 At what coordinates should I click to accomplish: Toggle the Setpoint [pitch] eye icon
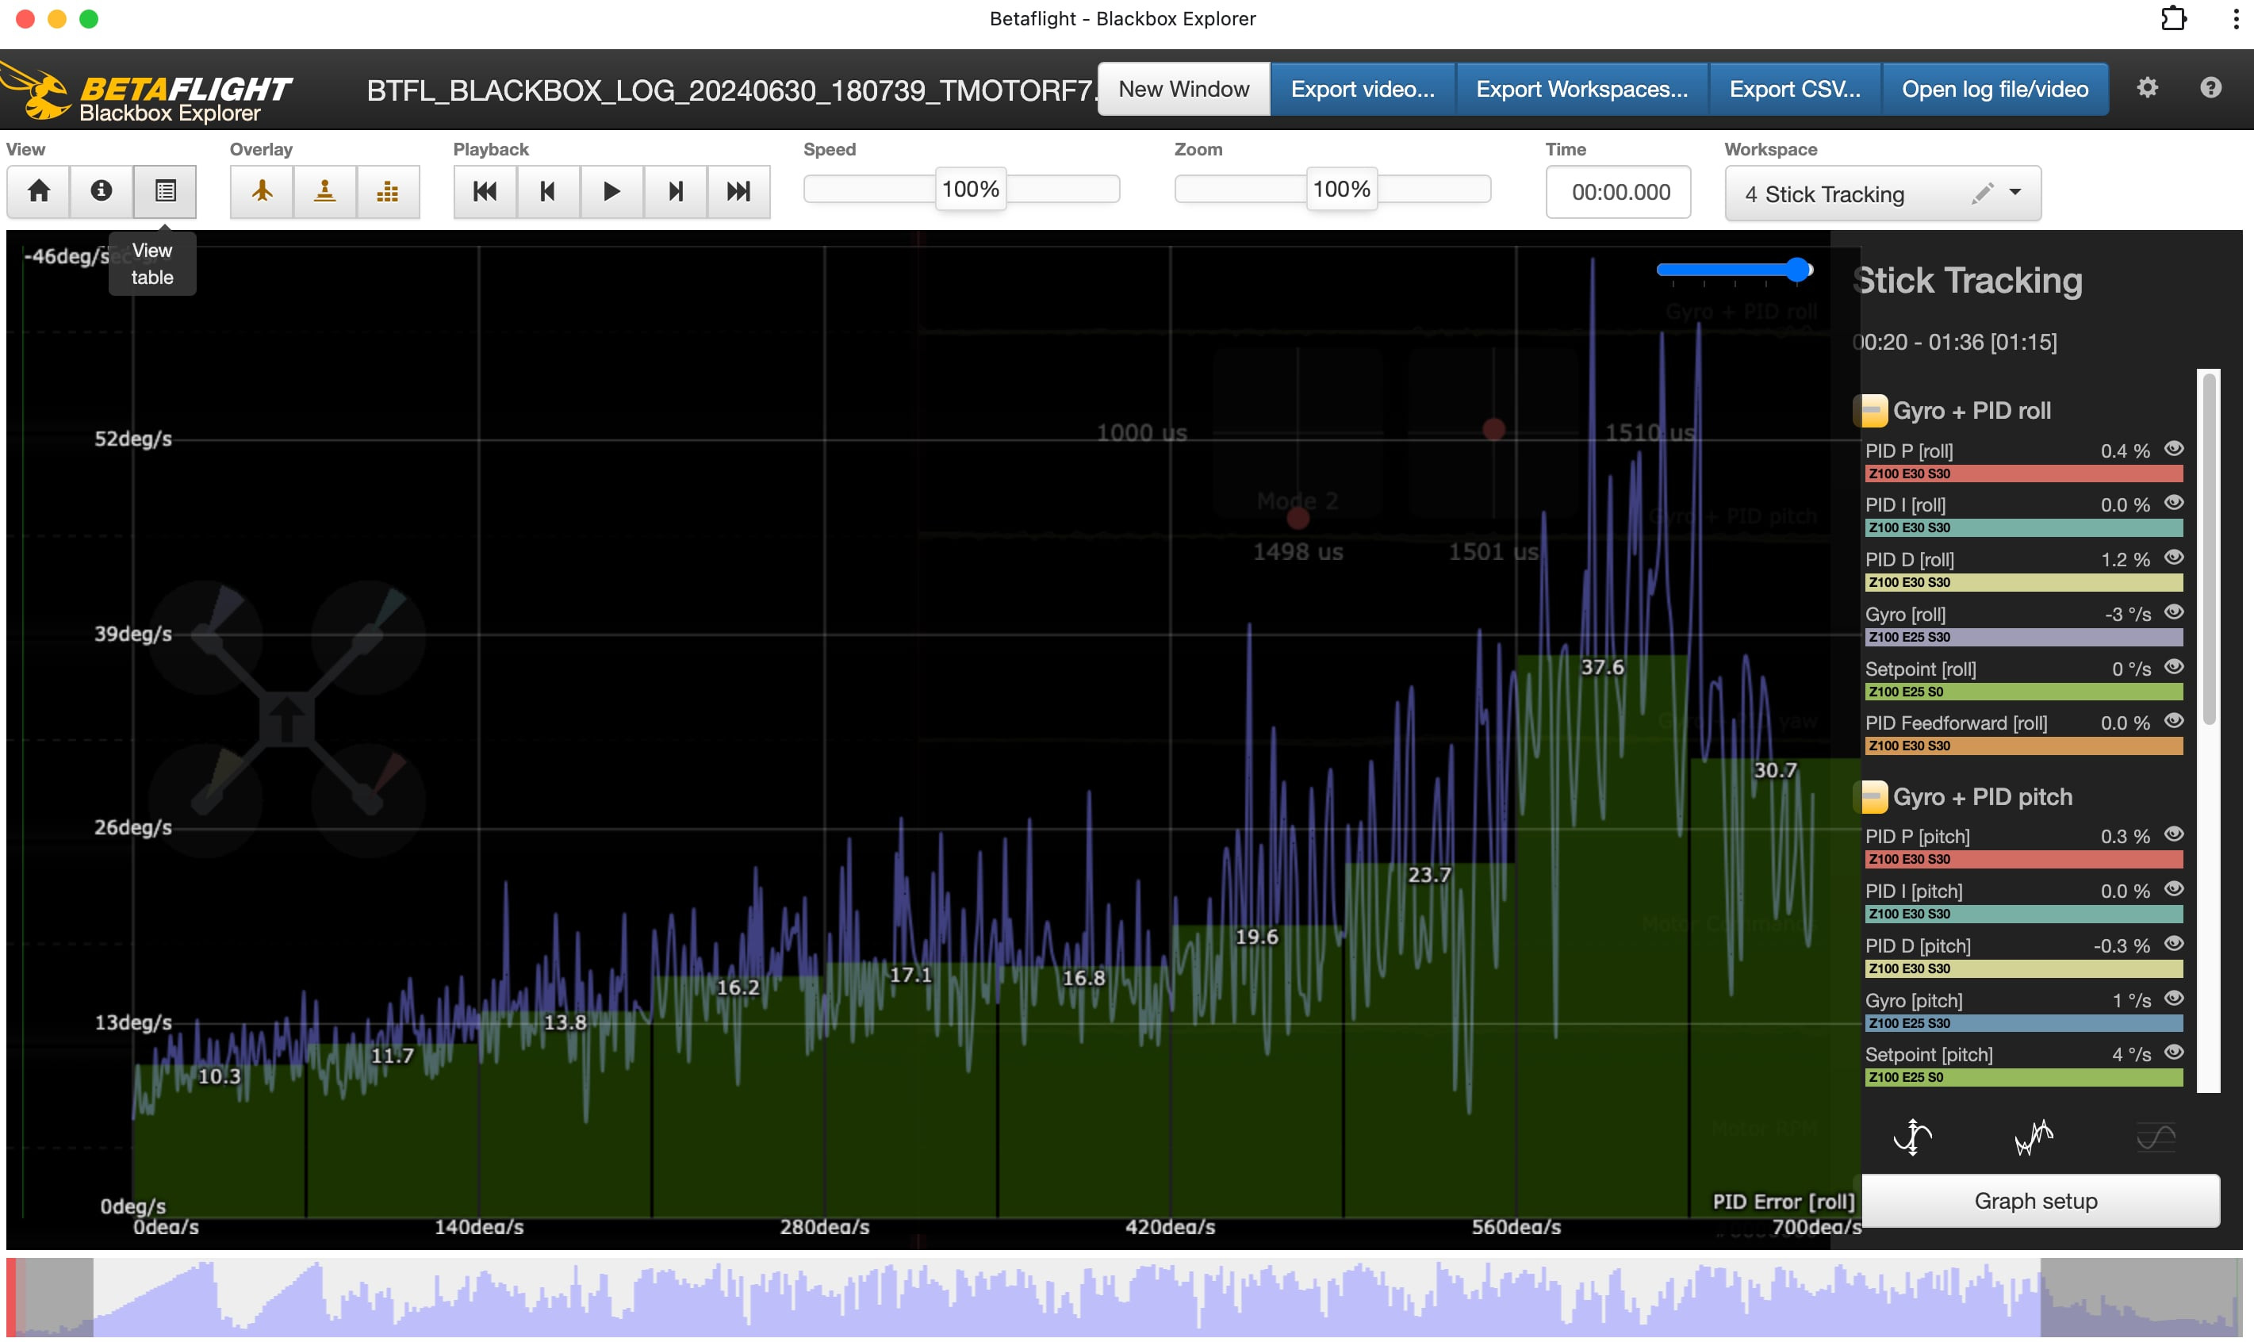click(2175, 1053)
